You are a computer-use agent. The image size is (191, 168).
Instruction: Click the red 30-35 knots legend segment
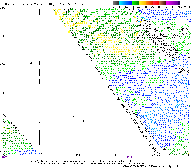pyautogui.click(x=156, y=3)
